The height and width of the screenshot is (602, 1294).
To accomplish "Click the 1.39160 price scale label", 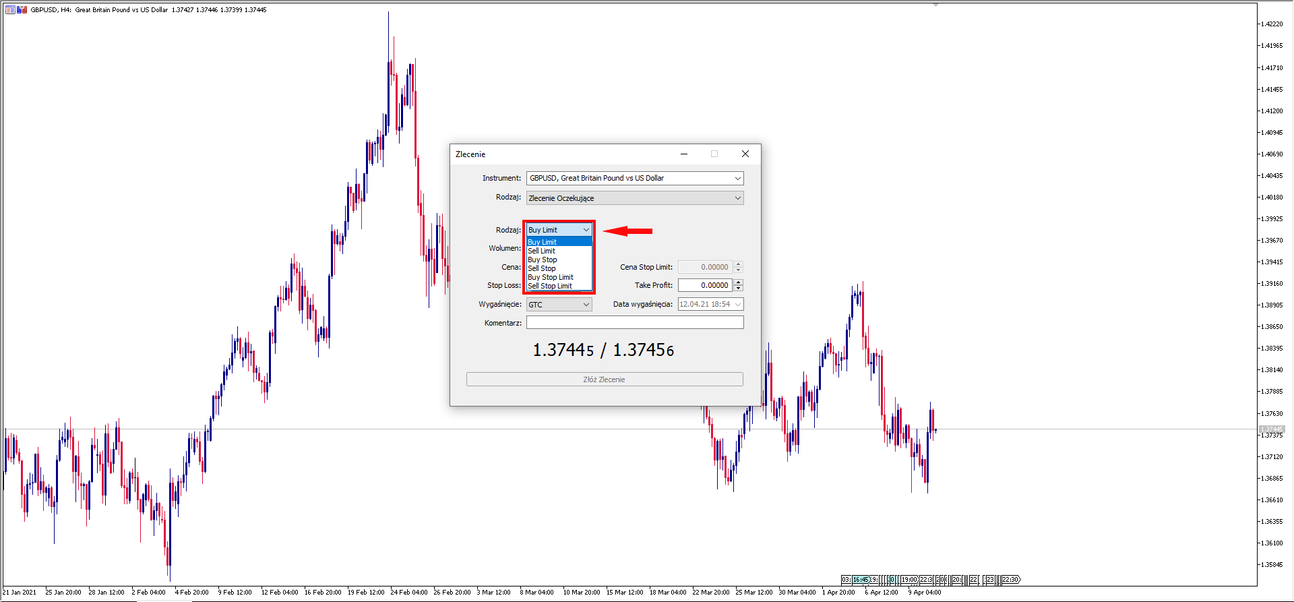I will [1272, 284].
